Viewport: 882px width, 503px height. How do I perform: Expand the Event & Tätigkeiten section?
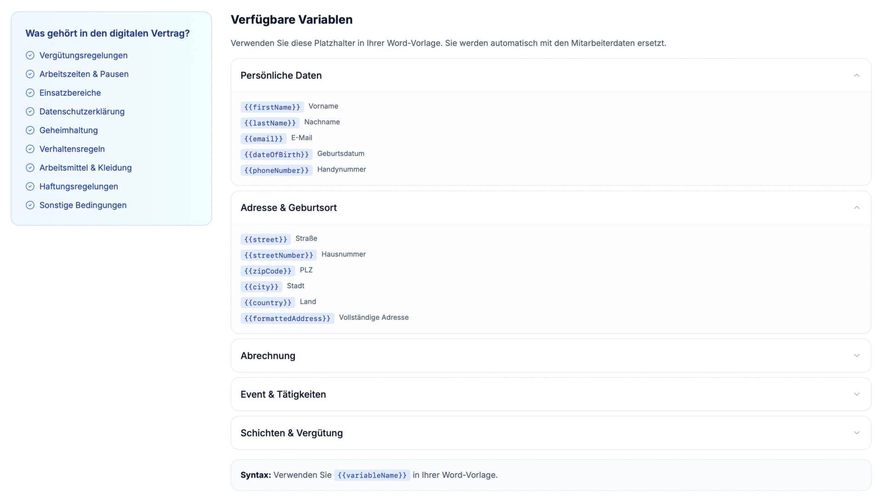pos(856,394)
